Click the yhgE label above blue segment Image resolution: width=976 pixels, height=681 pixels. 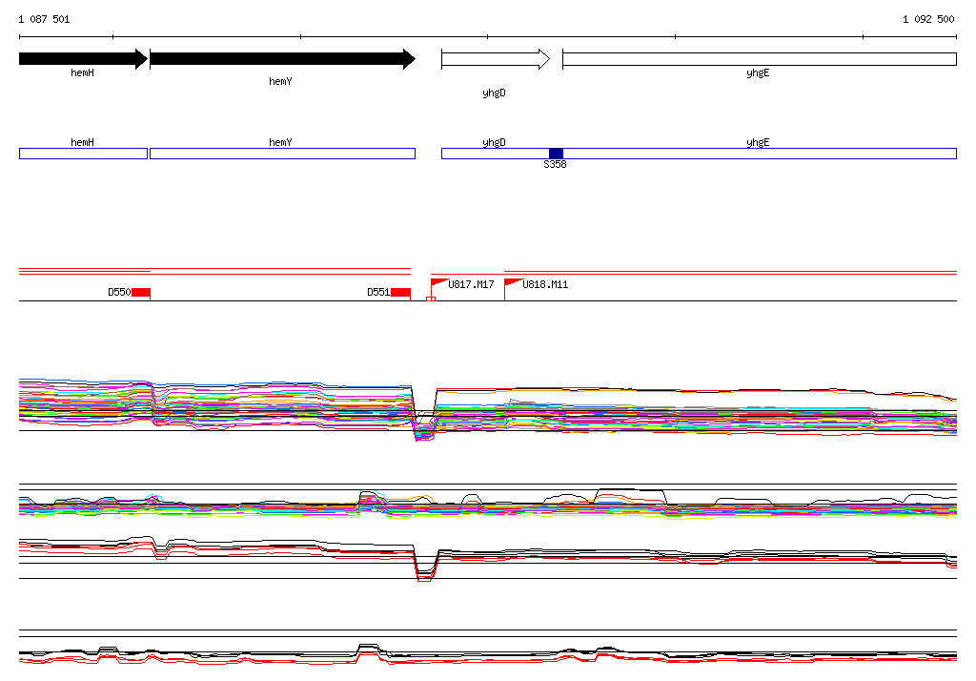click(x=758, y=143)
